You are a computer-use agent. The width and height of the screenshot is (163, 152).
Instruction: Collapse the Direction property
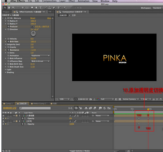[x=6, y=29]
